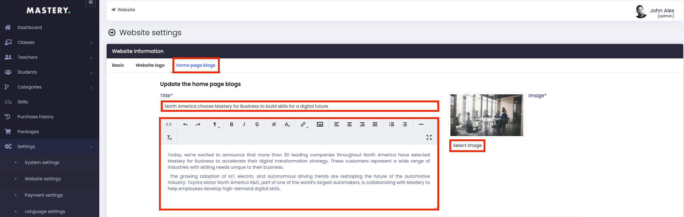Open Purchase history in sidebar
The height and width of the screenshot is (217, 684).
[49, 117]
